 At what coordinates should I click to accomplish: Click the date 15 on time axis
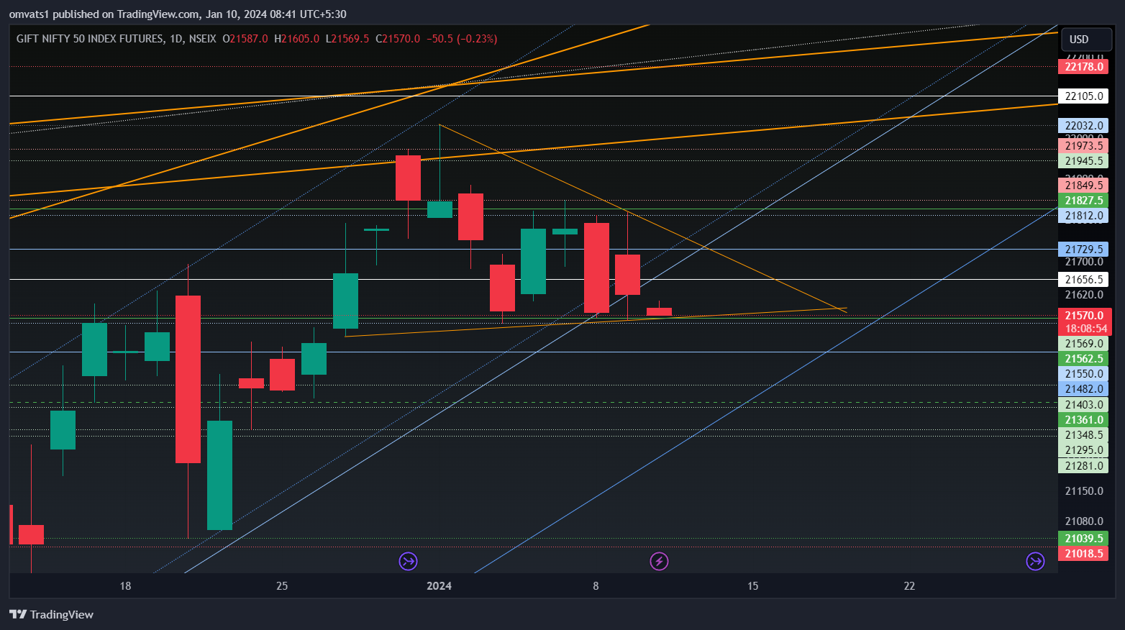(752, 586)
